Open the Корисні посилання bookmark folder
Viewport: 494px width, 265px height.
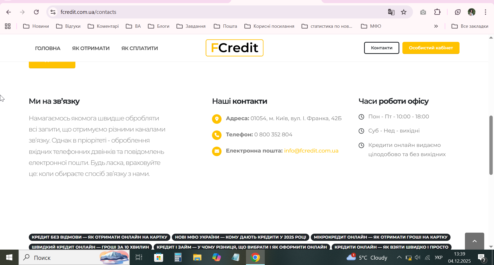pyautogui.click(x=269, y=26)
